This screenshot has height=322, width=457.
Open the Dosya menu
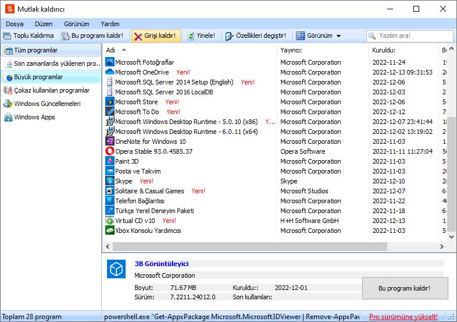tap(15, 24)
